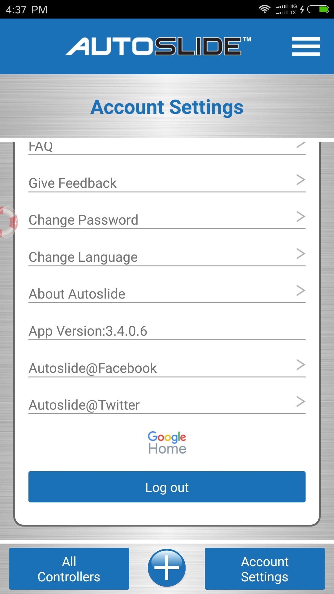Image resolution: width=334 pixels, height=594 pixels.
Task: Switch to the All Controllers tab
Action: [69, 569]
